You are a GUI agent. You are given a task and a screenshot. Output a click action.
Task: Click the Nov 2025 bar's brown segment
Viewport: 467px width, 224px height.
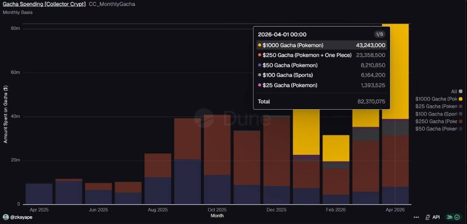tap(247, 158)
